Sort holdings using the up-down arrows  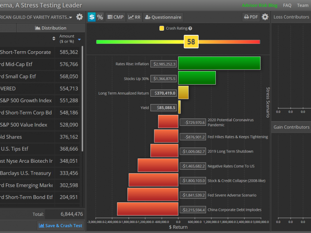[x=54, y=39]
